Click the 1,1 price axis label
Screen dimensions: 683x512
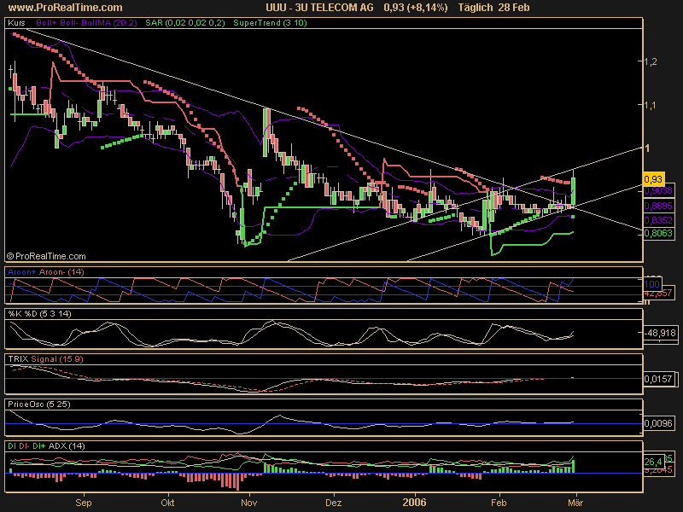[x=650, y=105]
